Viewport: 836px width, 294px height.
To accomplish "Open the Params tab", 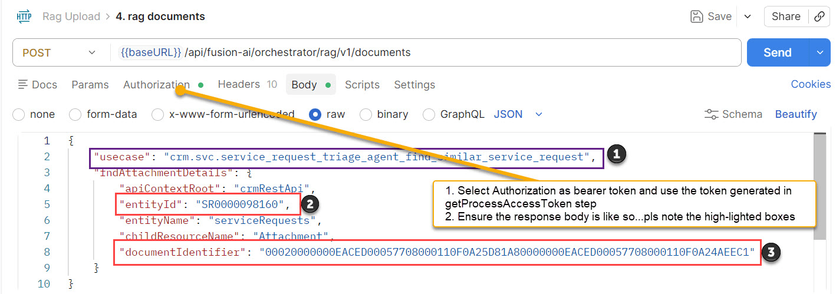I will tap(90, 85).
